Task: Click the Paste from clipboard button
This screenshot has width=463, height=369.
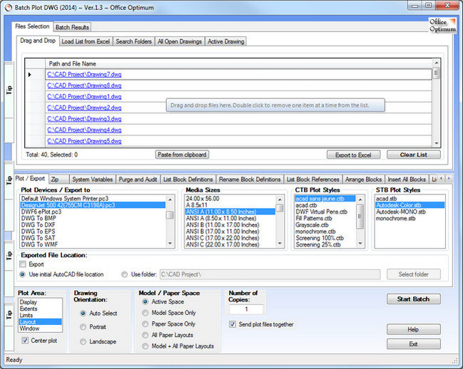Action: tap(182, 155)
